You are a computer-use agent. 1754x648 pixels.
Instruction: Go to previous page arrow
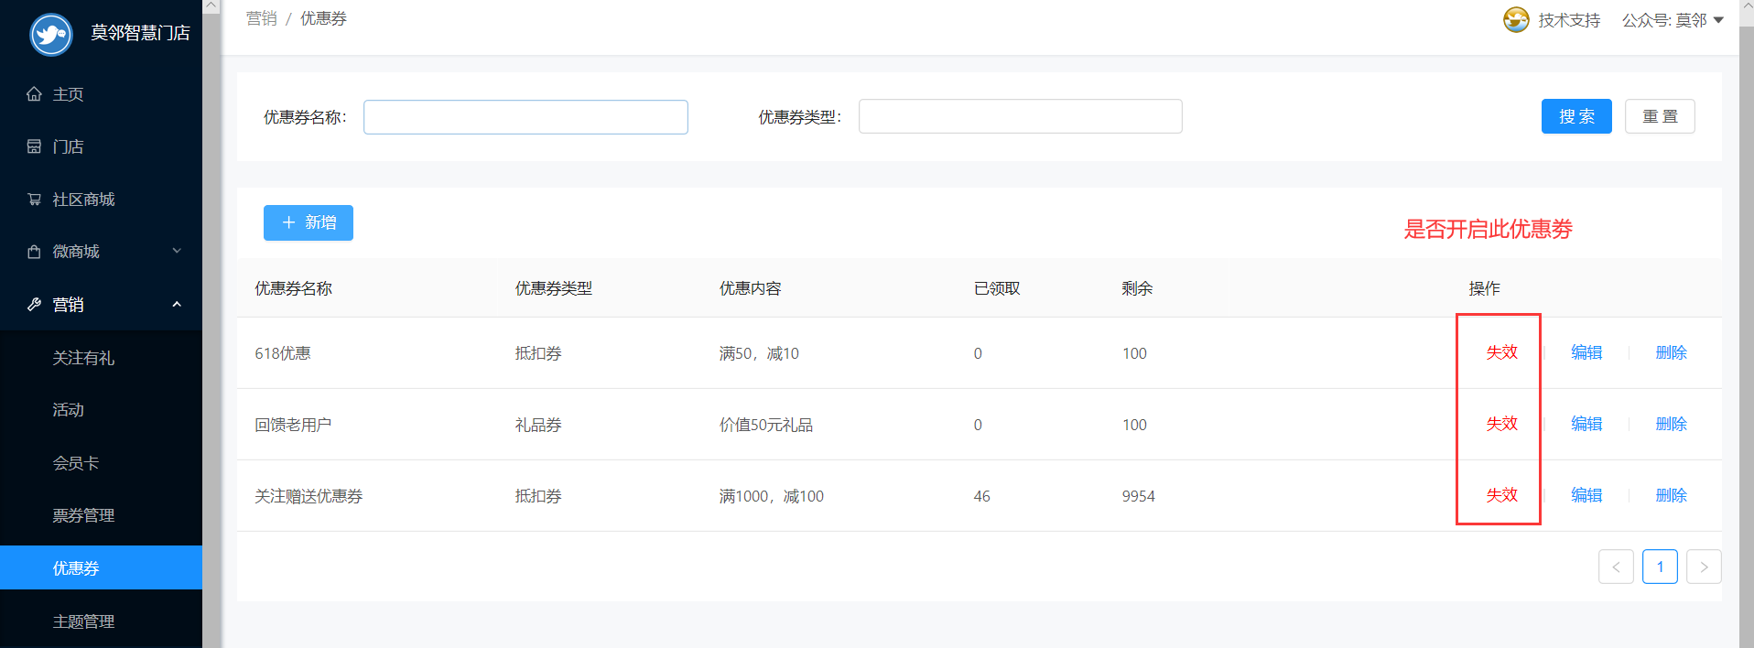tap(1616, 567)
